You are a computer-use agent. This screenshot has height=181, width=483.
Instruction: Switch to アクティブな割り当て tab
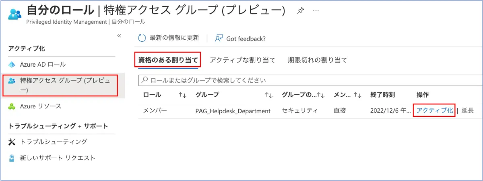click(x=243, y=60)
